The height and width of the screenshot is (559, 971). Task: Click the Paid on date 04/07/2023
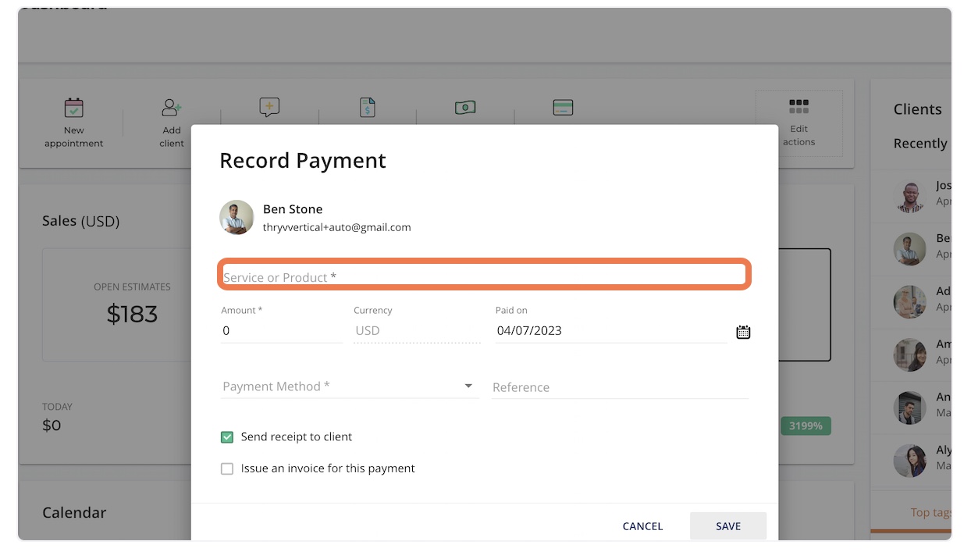tap(529, 331)
